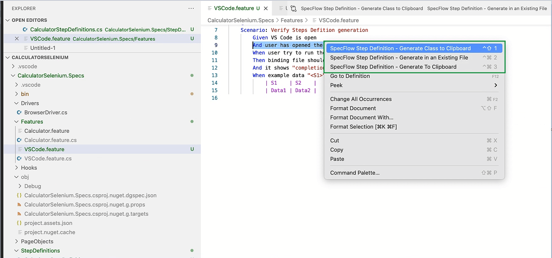
Task: Choose Generate Class to Clipboard context menu entry
Action: [414, 48]
